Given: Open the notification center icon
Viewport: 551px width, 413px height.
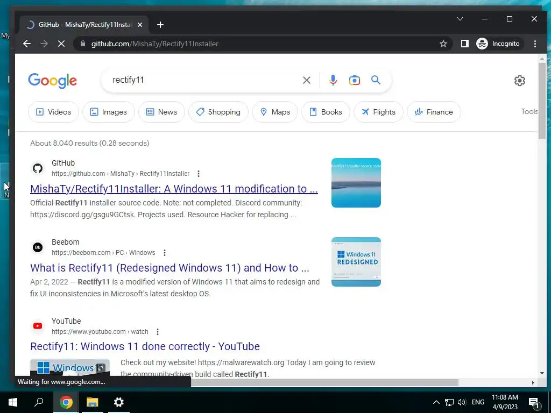Looking at the screenshot, I should (534, 402).
